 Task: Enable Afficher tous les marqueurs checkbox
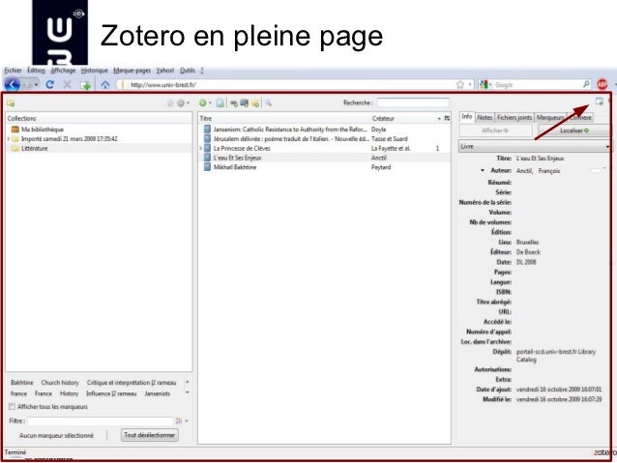pyautogui.click(x=13, y=407)
